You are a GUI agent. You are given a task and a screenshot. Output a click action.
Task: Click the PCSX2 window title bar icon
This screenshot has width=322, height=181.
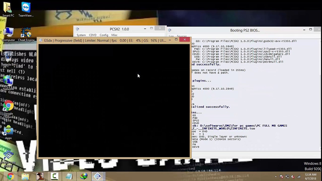click(77, 29)
